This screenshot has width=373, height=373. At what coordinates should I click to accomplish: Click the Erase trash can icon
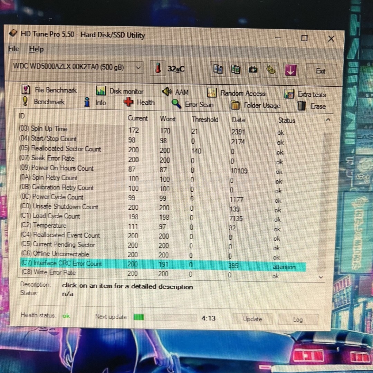302,106
